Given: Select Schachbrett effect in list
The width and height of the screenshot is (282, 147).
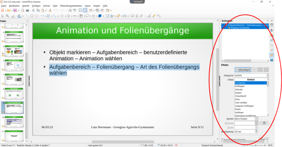Looking at the screenshot, I should [x=240, y=96].
